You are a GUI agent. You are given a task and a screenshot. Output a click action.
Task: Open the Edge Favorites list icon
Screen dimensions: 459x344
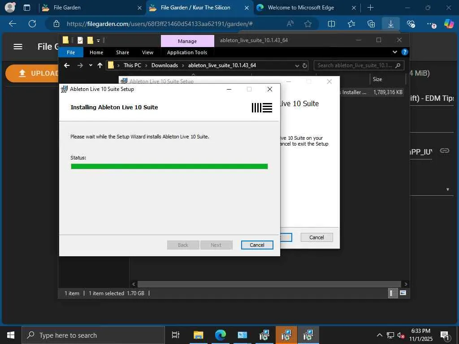351,24
